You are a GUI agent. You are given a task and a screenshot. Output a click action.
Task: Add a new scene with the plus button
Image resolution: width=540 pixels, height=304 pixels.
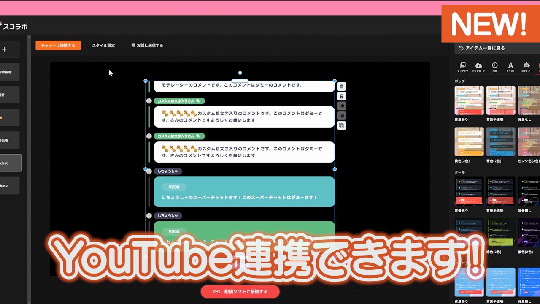(x=5, y=49)
